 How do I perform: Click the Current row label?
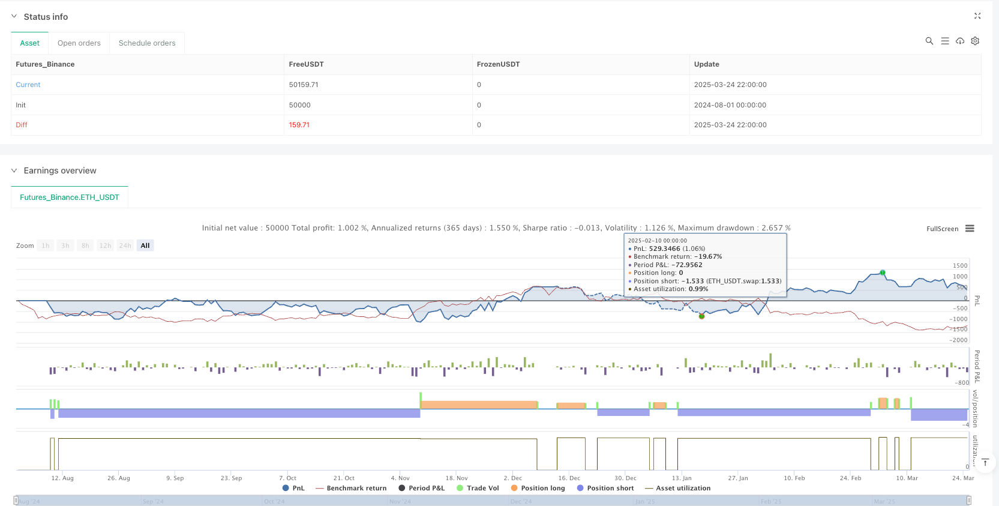click(28, 85)
